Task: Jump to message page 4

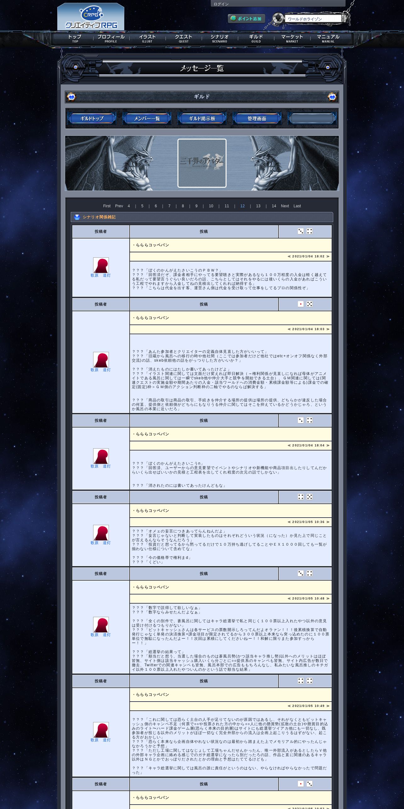Action: click(129, 206)
